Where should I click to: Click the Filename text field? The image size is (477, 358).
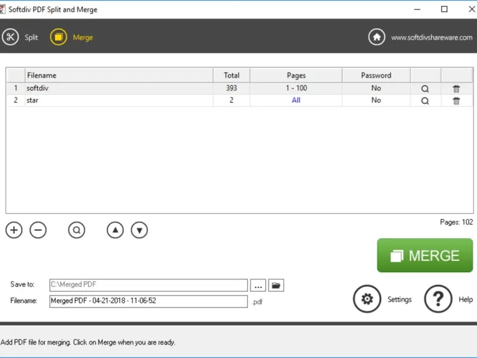pyautogui.click(x=148, y=301)
